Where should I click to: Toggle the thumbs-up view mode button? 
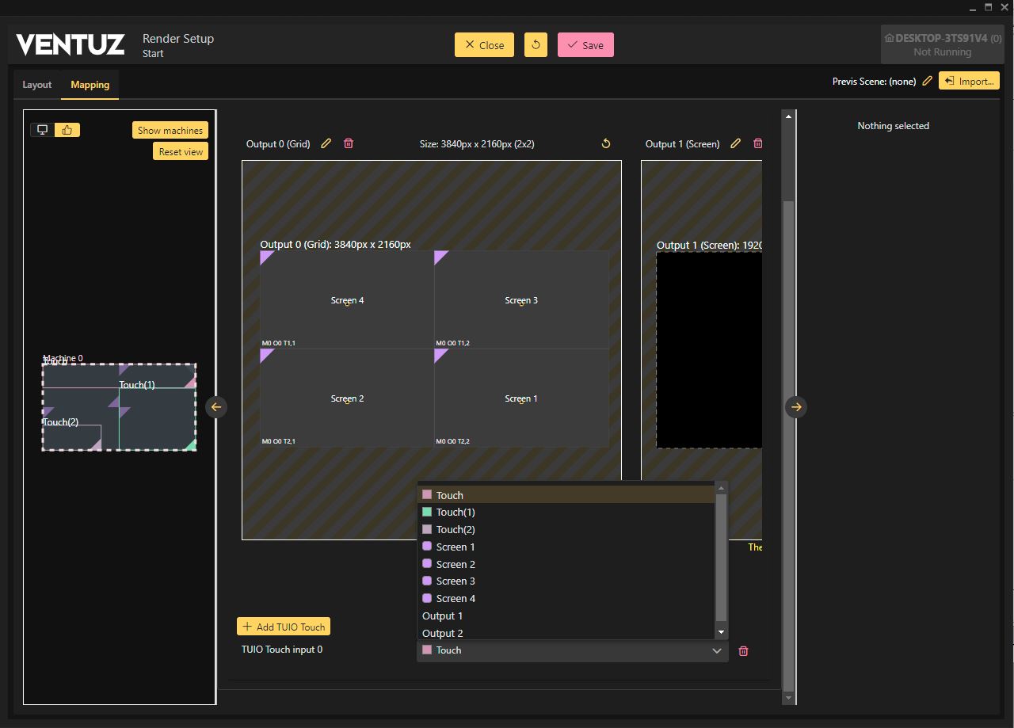pyautogui.click(x=67, y=130)
